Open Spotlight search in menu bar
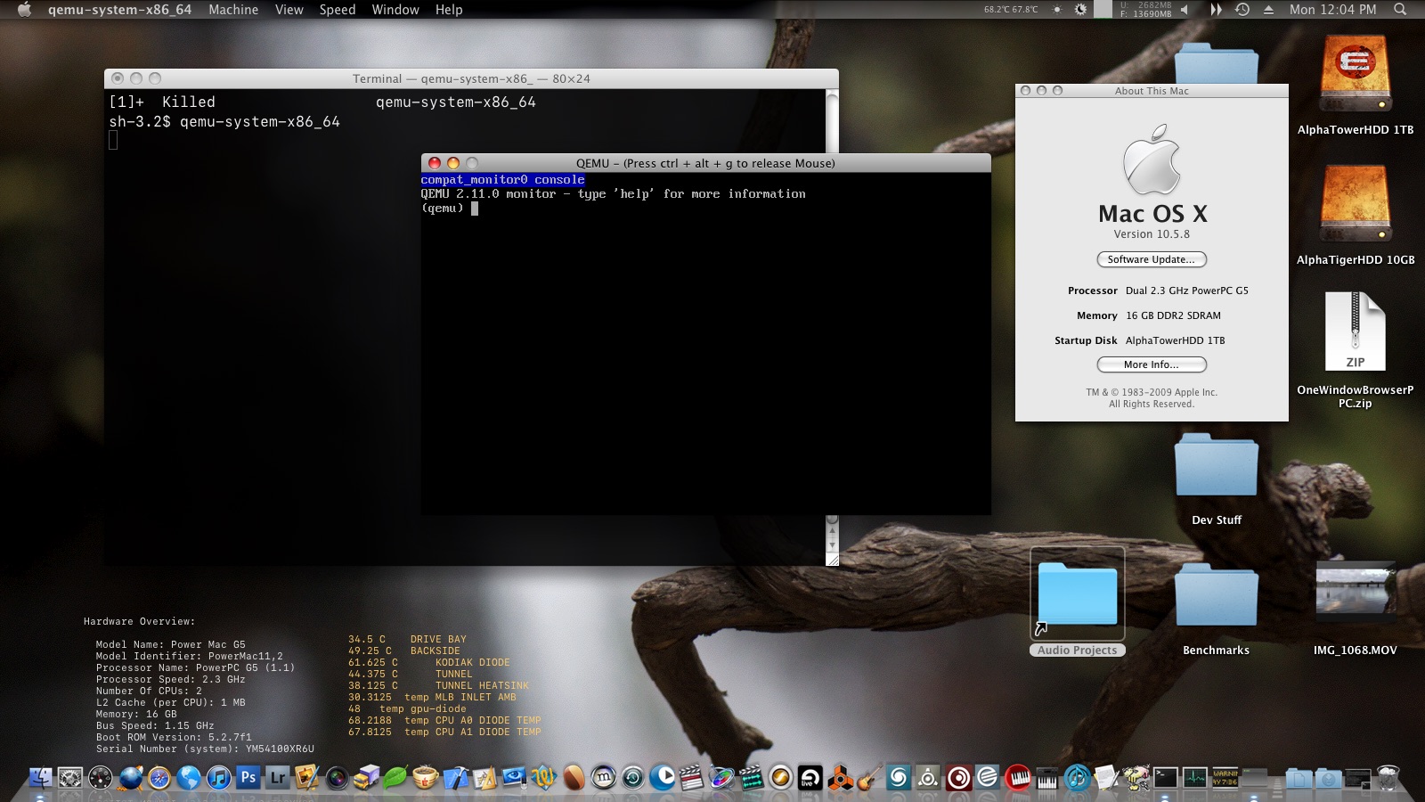Viewport: 1425px width, 802px height. click(x=1400, y=9)
